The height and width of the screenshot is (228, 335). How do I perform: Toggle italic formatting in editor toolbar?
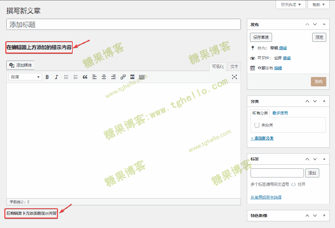tap(56, 77)
